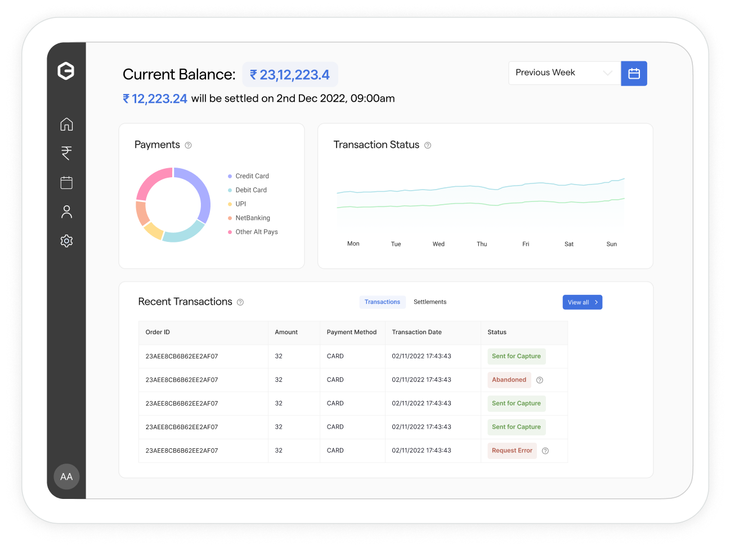
Task: Expand the Previous Week dropdown
Action: pyautogui.click(x=564, y=73)
